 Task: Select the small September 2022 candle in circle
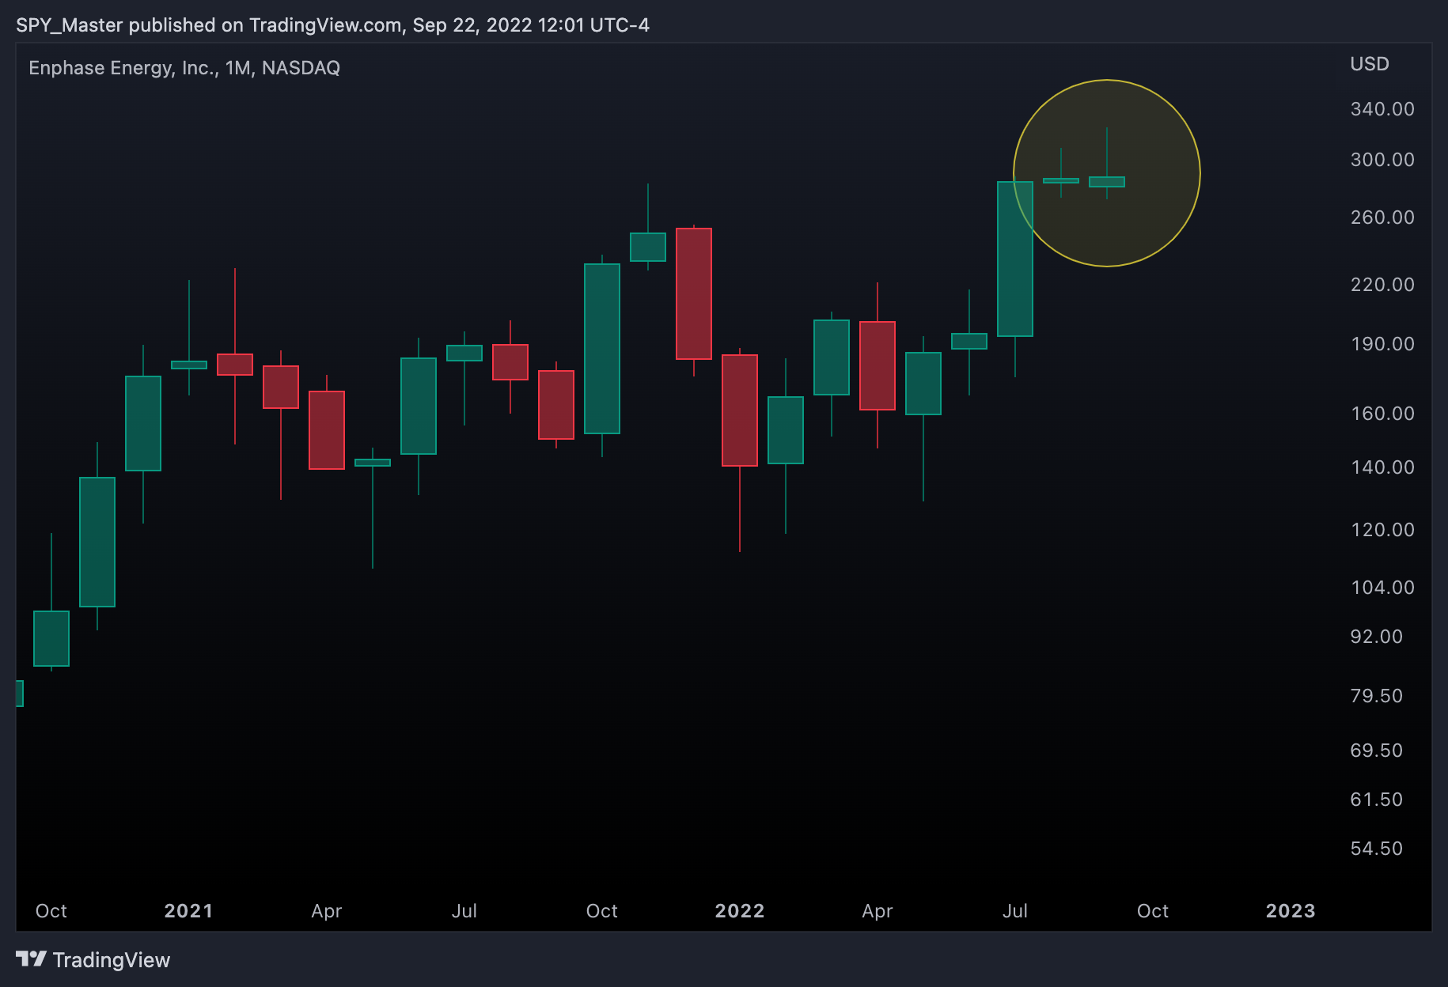click(x=1107, y=182)
